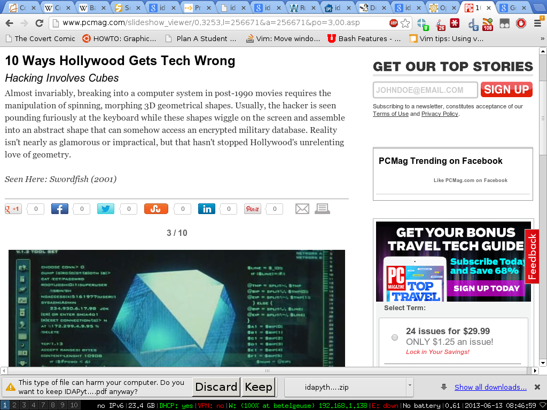Tweet the article with the Twitter icon
The image size is (547, 410).
click(x=105, y=209)
